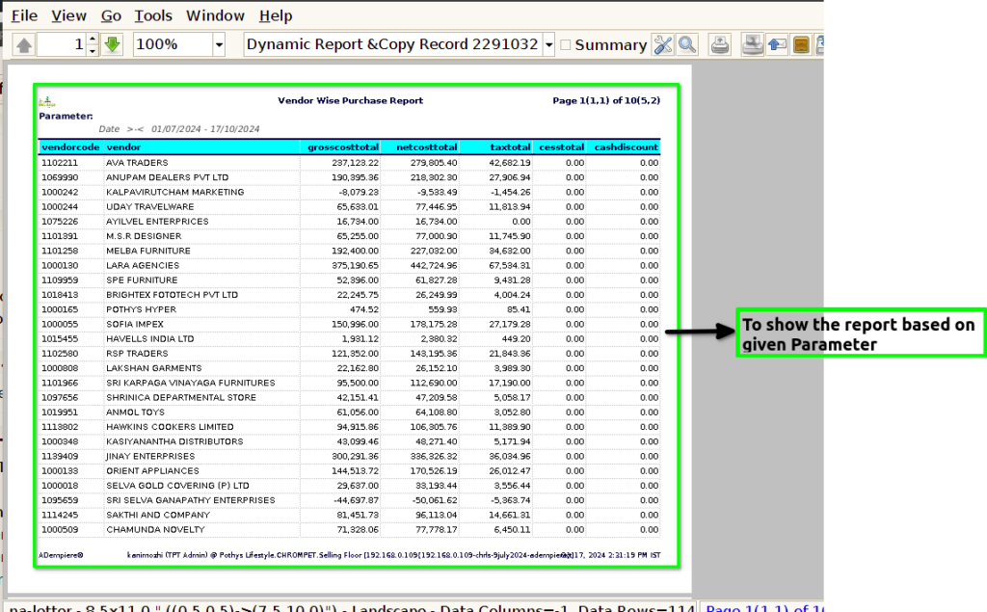Open the find magnifier icon

(x=687, y=44)
